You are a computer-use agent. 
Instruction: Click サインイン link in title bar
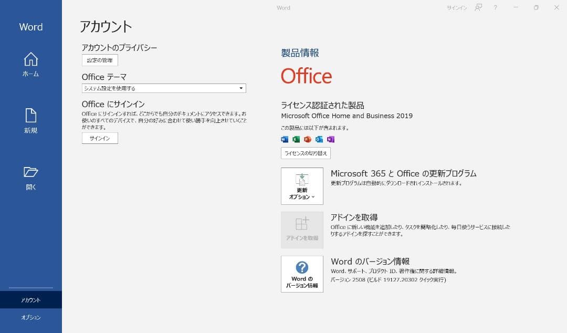click(x=457, y=7)
